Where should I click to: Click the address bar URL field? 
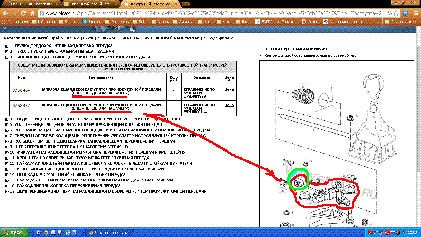click(213, 14)
